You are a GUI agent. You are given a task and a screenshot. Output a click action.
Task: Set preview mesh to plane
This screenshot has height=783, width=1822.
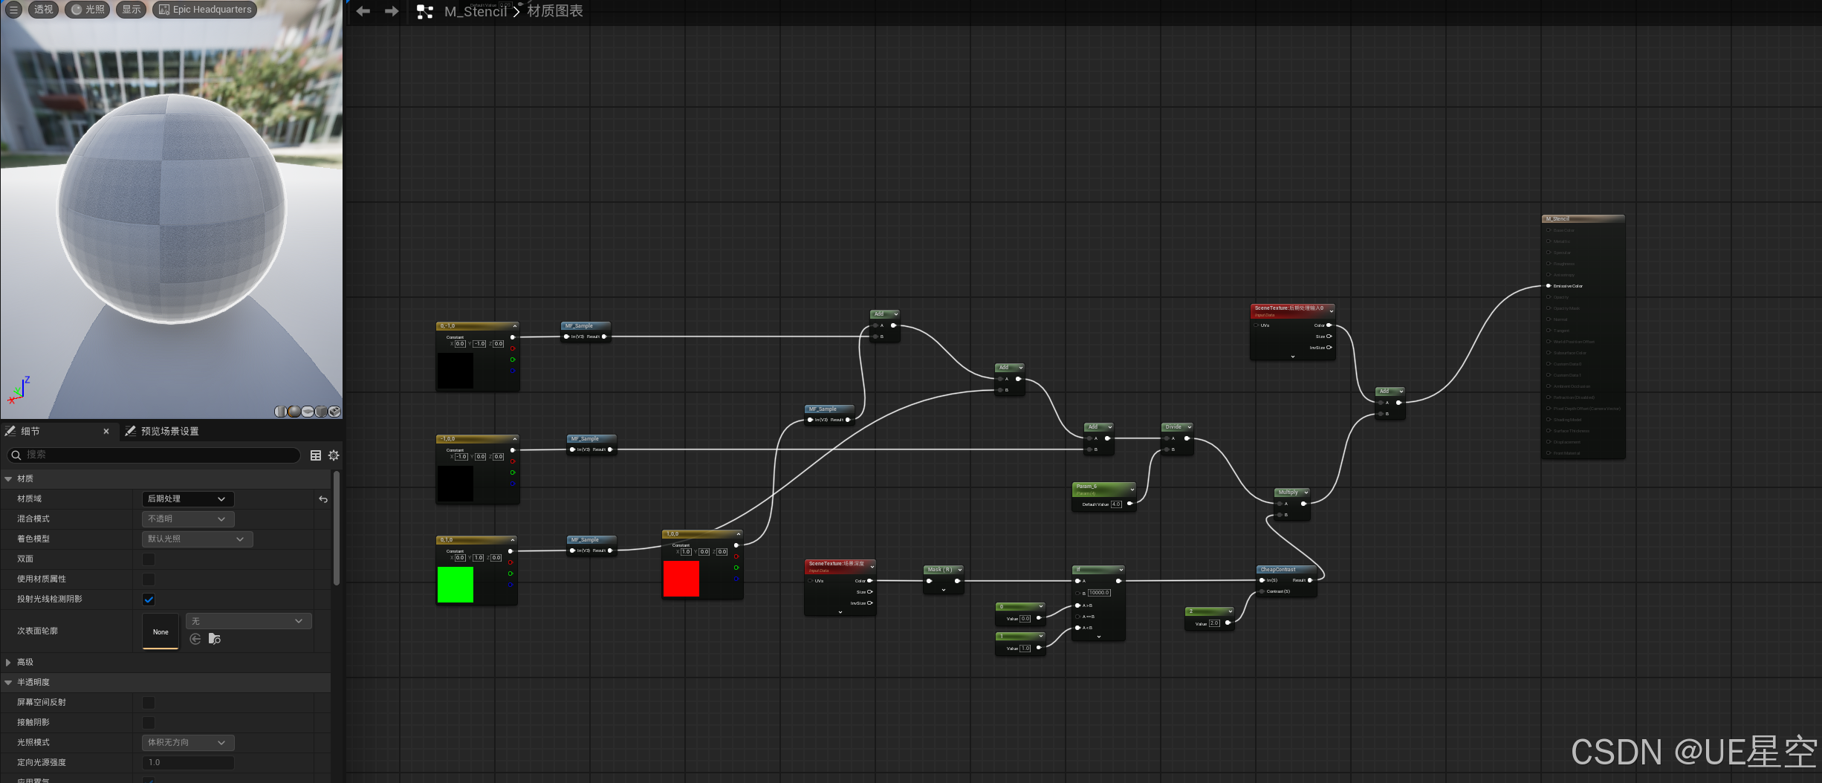tap(307, 412)
